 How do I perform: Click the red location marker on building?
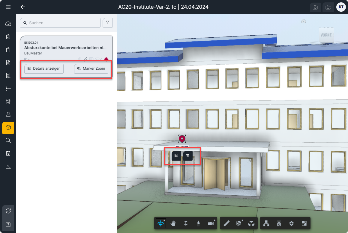182,139
